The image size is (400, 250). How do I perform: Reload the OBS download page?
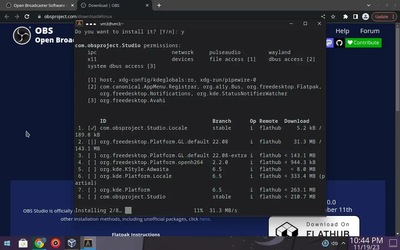(27, 17)
